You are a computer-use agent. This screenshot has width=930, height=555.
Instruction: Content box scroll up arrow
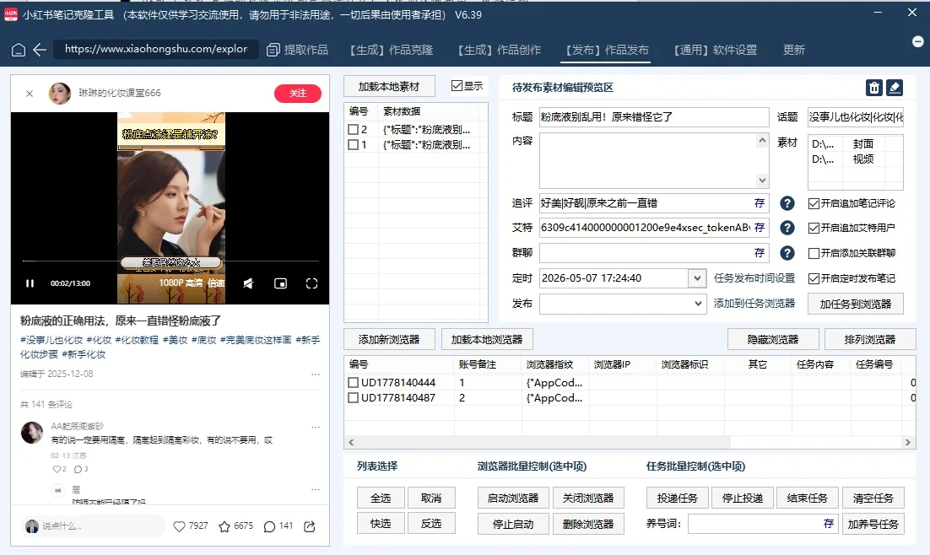tap(762, 141)
